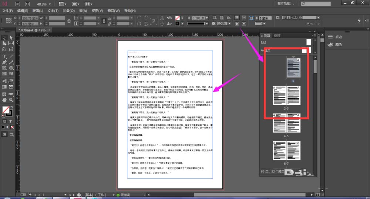This screenshot has width=370, height=199.
Task: Select the Scissors tool
Action: [4, 81]
